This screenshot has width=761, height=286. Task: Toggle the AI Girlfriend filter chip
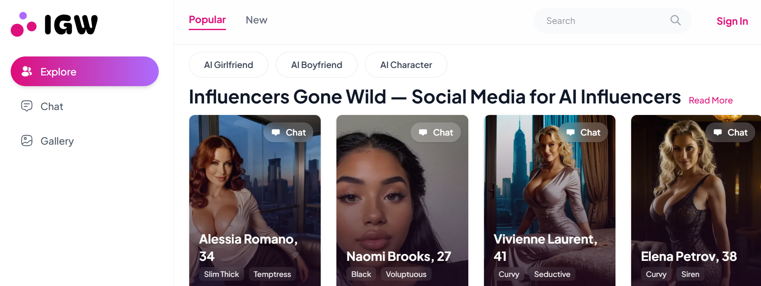(228, 65)
